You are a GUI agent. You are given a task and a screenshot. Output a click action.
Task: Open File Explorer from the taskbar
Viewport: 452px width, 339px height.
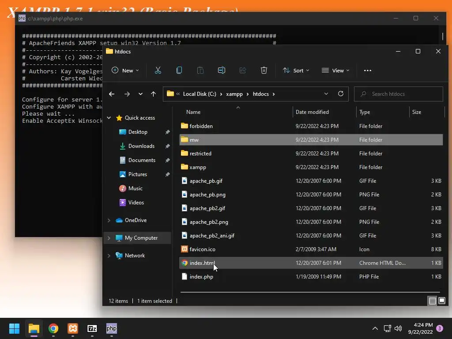34,328
